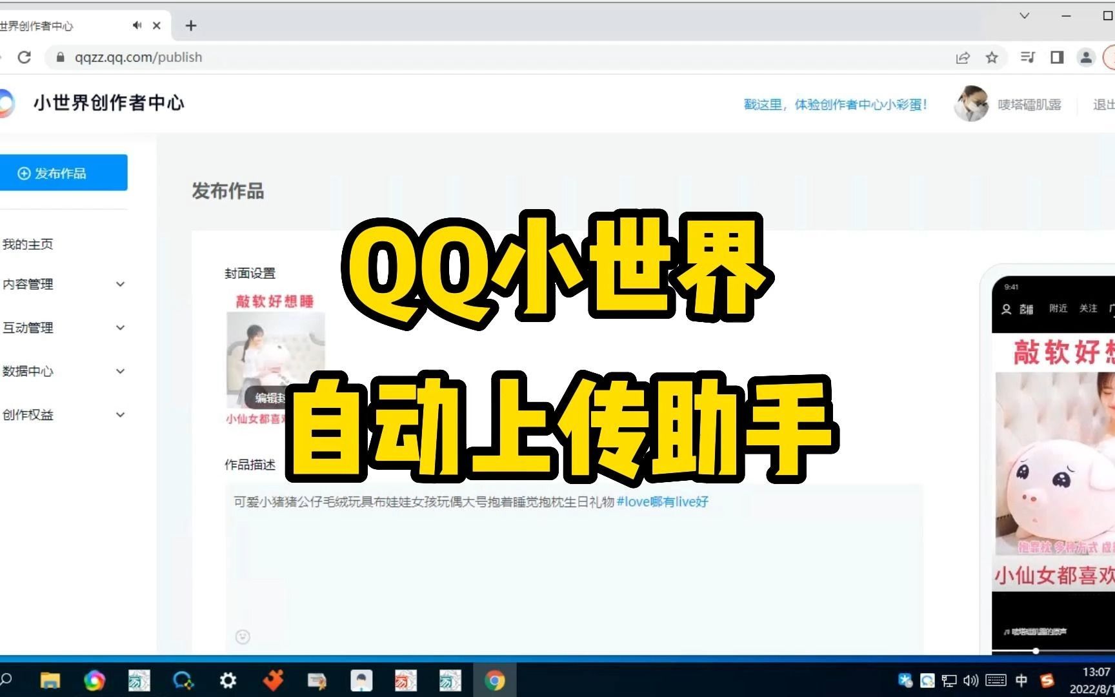Open the volume control in system tray
Screen dimensions: 1115x697
tap(970, 680)
